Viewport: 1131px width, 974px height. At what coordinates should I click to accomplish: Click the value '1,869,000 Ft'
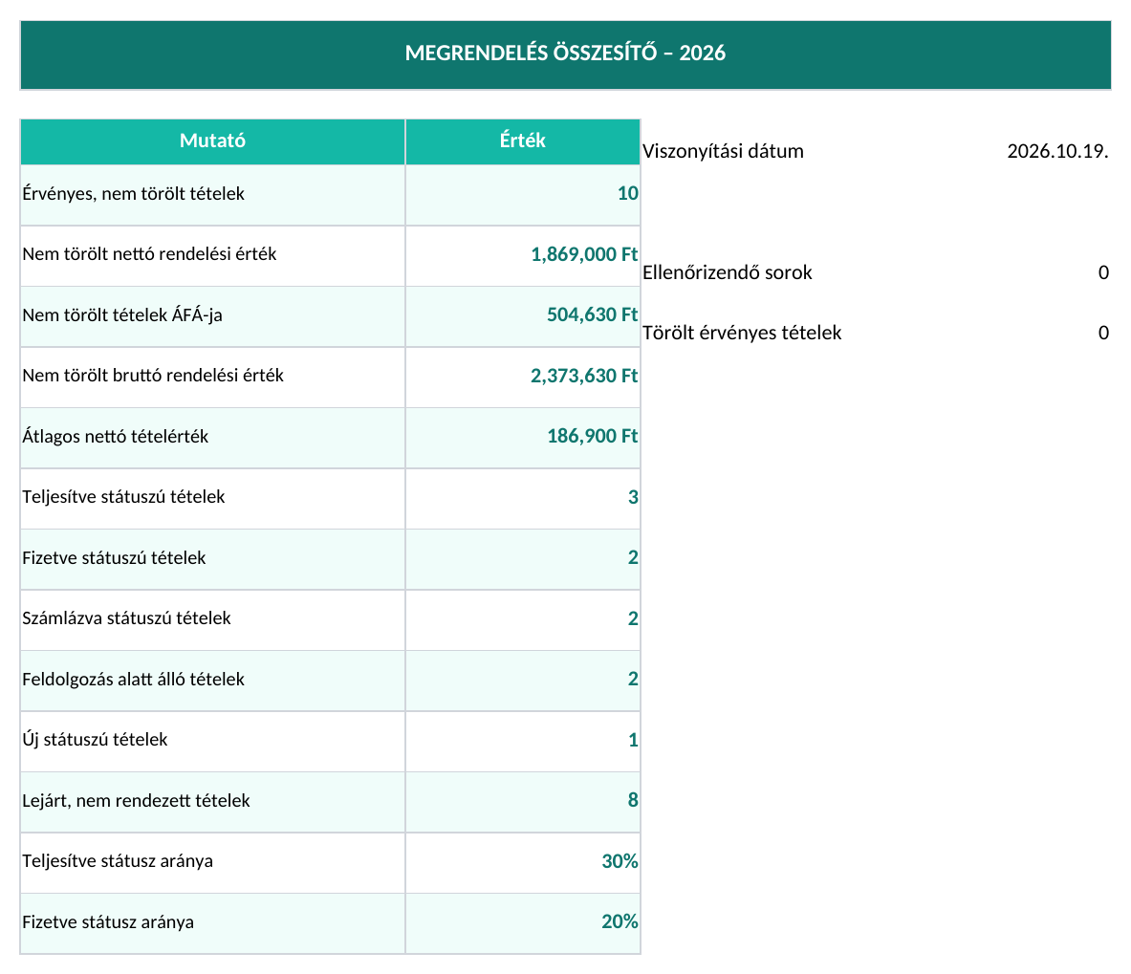click(523, 256)
